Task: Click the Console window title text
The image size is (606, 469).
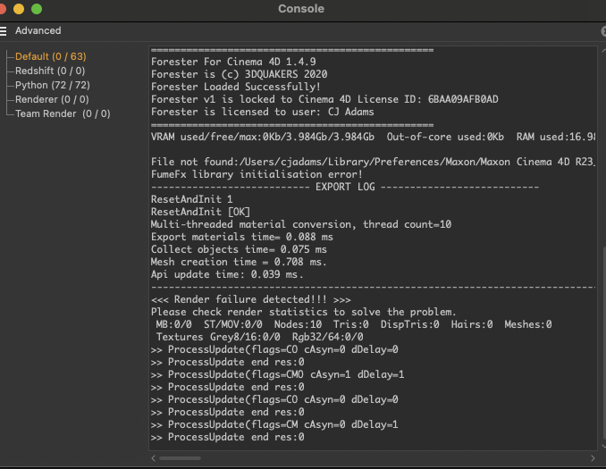Action: (301, 9)
